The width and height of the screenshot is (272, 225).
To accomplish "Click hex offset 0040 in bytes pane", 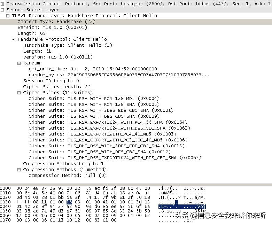I will [x=5, y=207].
